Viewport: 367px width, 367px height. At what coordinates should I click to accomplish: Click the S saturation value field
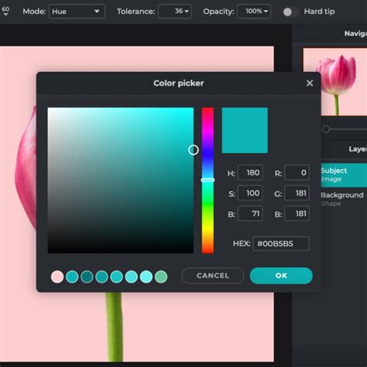[x=250, y=193]
